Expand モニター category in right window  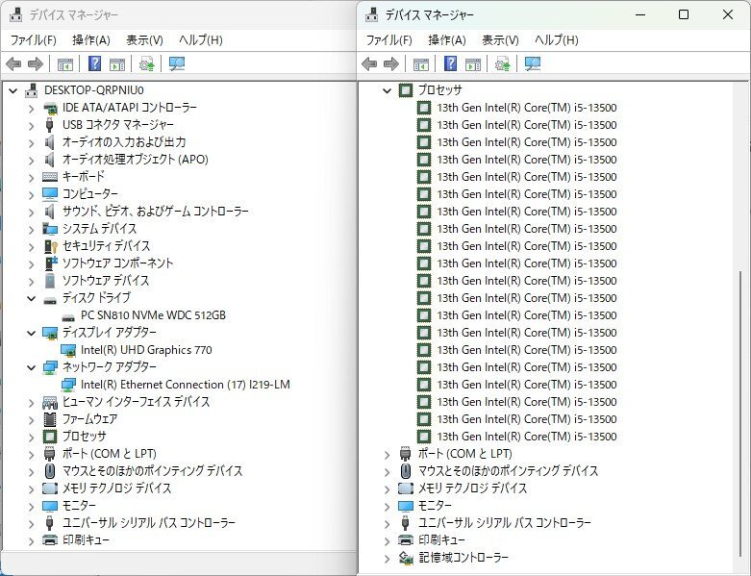click(387, 506)
